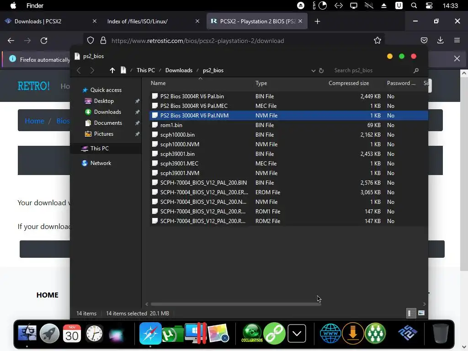Select the EROM File row

288,192
